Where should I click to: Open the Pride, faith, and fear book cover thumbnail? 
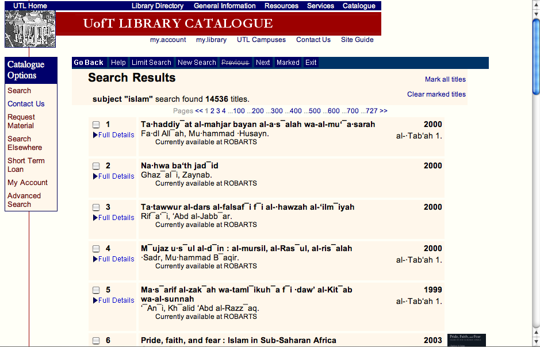coord(466,340)
